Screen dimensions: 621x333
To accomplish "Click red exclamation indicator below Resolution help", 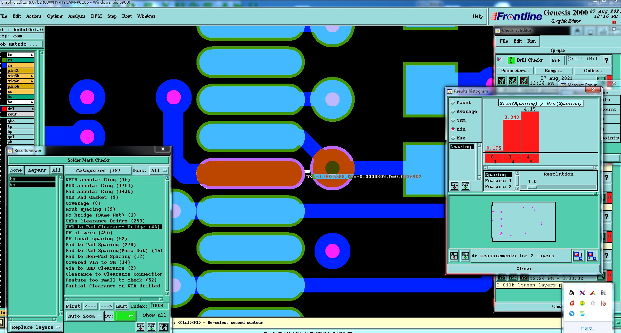I will (609, 198).
